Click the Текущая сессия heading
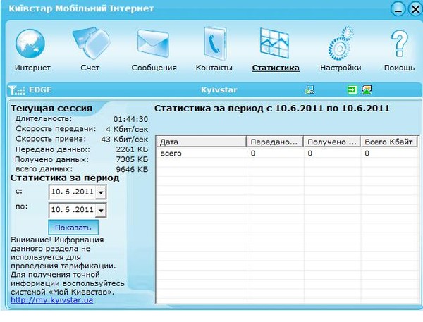The height and width of the screenshot is (322, 423). pyautogui.click(x=51, y=109)
